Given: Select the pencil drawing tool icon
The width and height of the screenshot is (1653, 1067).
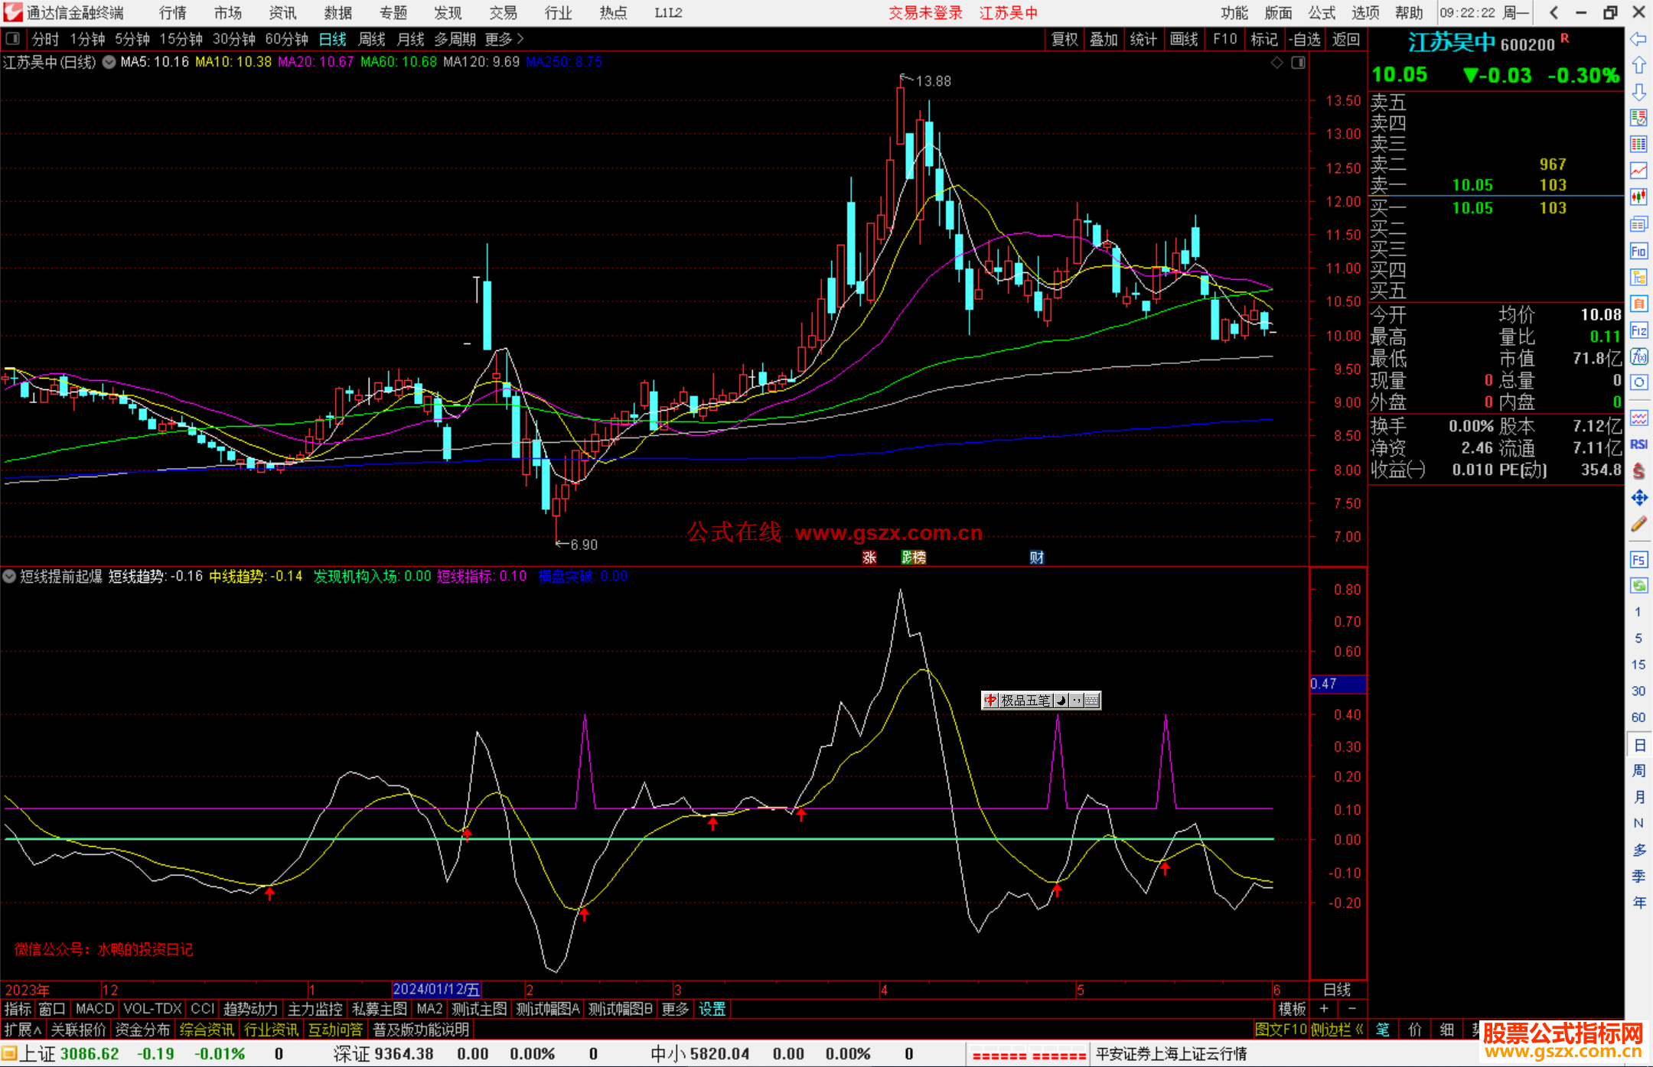Looking at the screenshot, I should (1638, 525).
